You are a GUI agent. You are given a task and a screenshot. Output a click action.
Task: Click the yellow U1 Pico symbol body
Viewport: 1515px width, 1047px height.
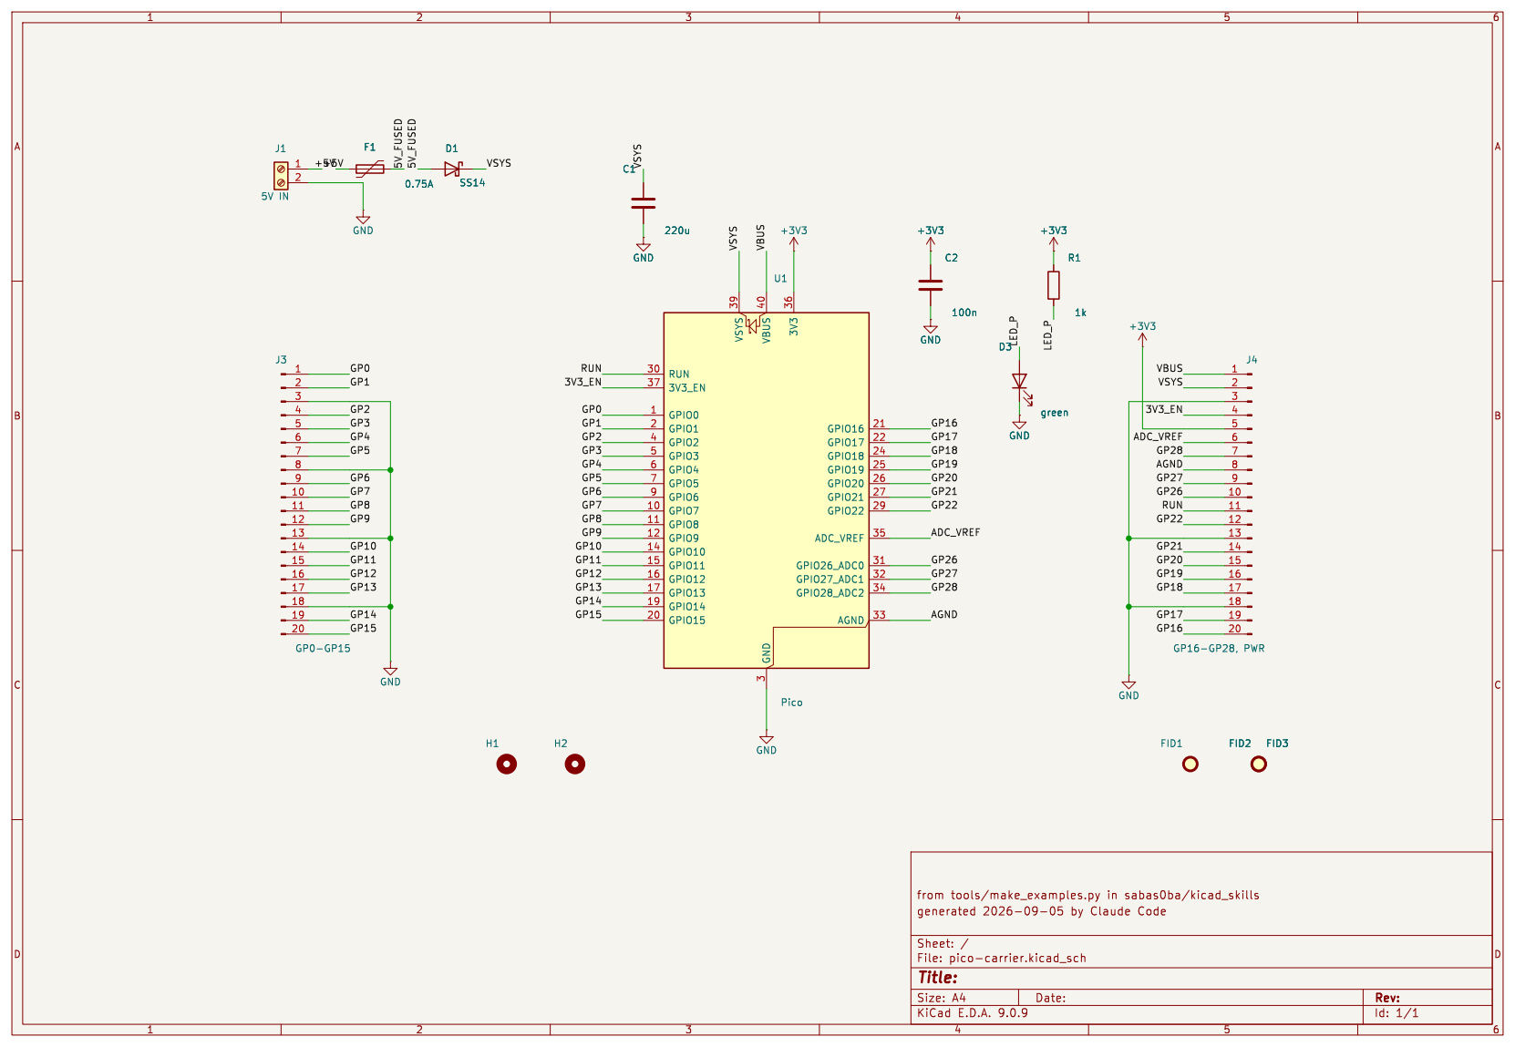[767, 490]
